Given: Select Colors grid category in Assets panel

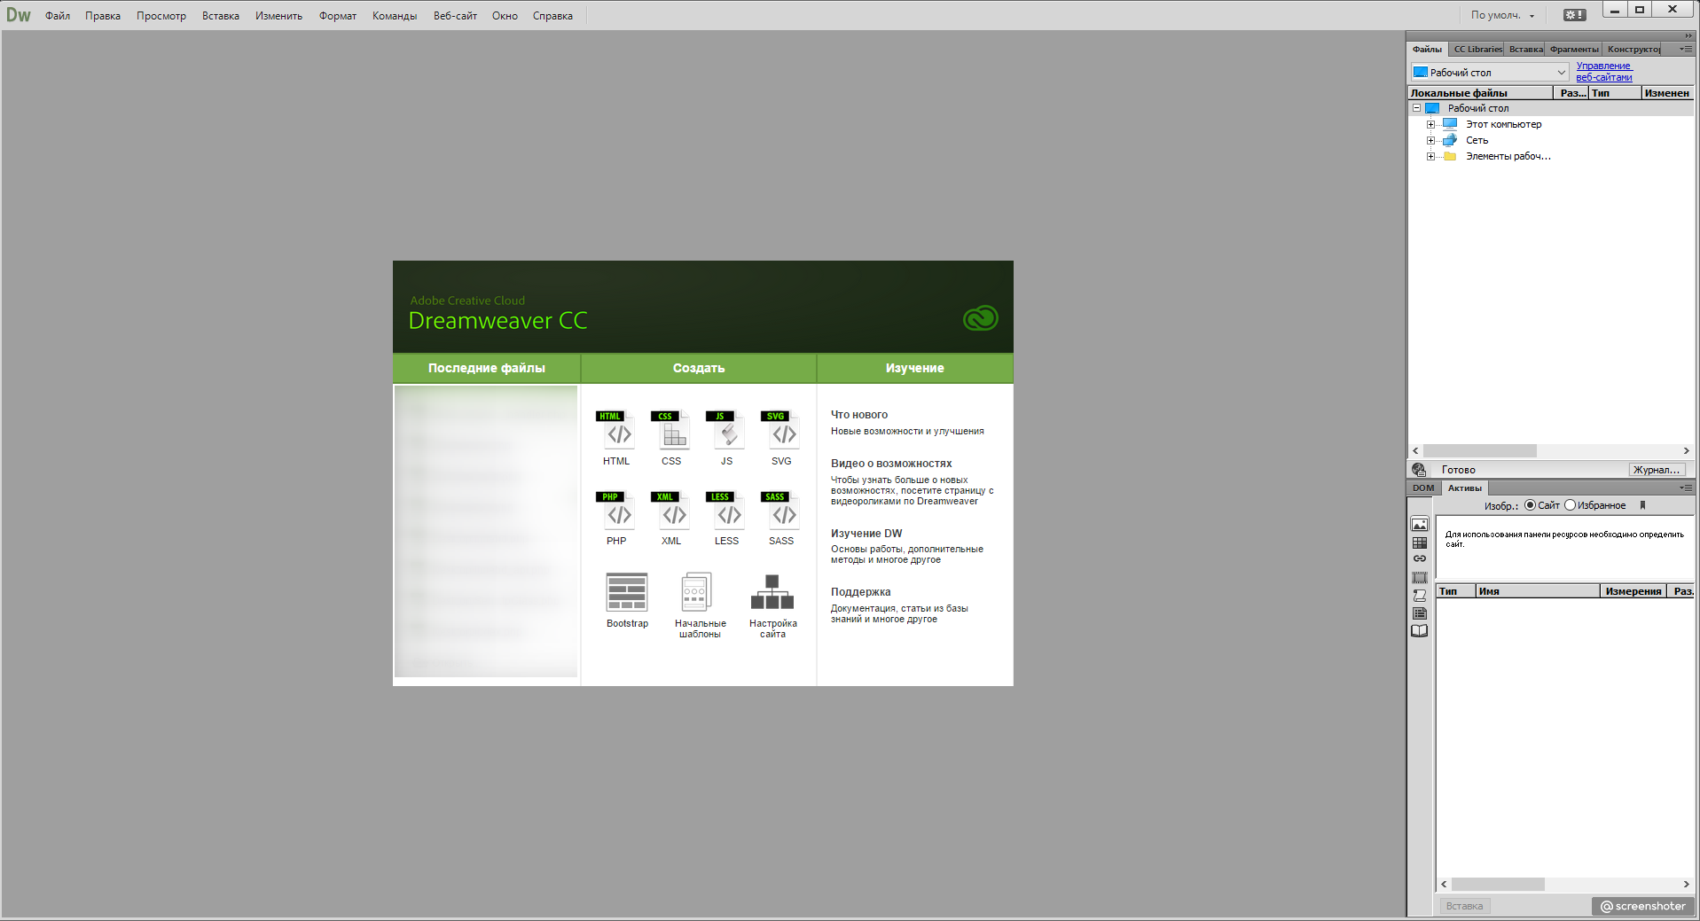Looking at the screenshot, I should coord(1420,542).
